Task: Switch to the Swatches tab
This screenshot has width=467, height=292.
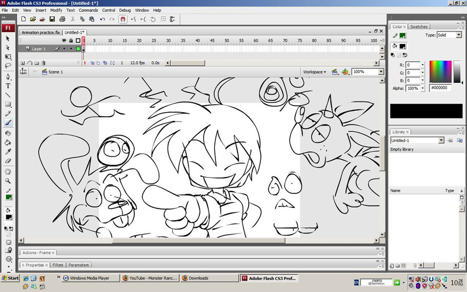Action: click(x=419, y=26)
